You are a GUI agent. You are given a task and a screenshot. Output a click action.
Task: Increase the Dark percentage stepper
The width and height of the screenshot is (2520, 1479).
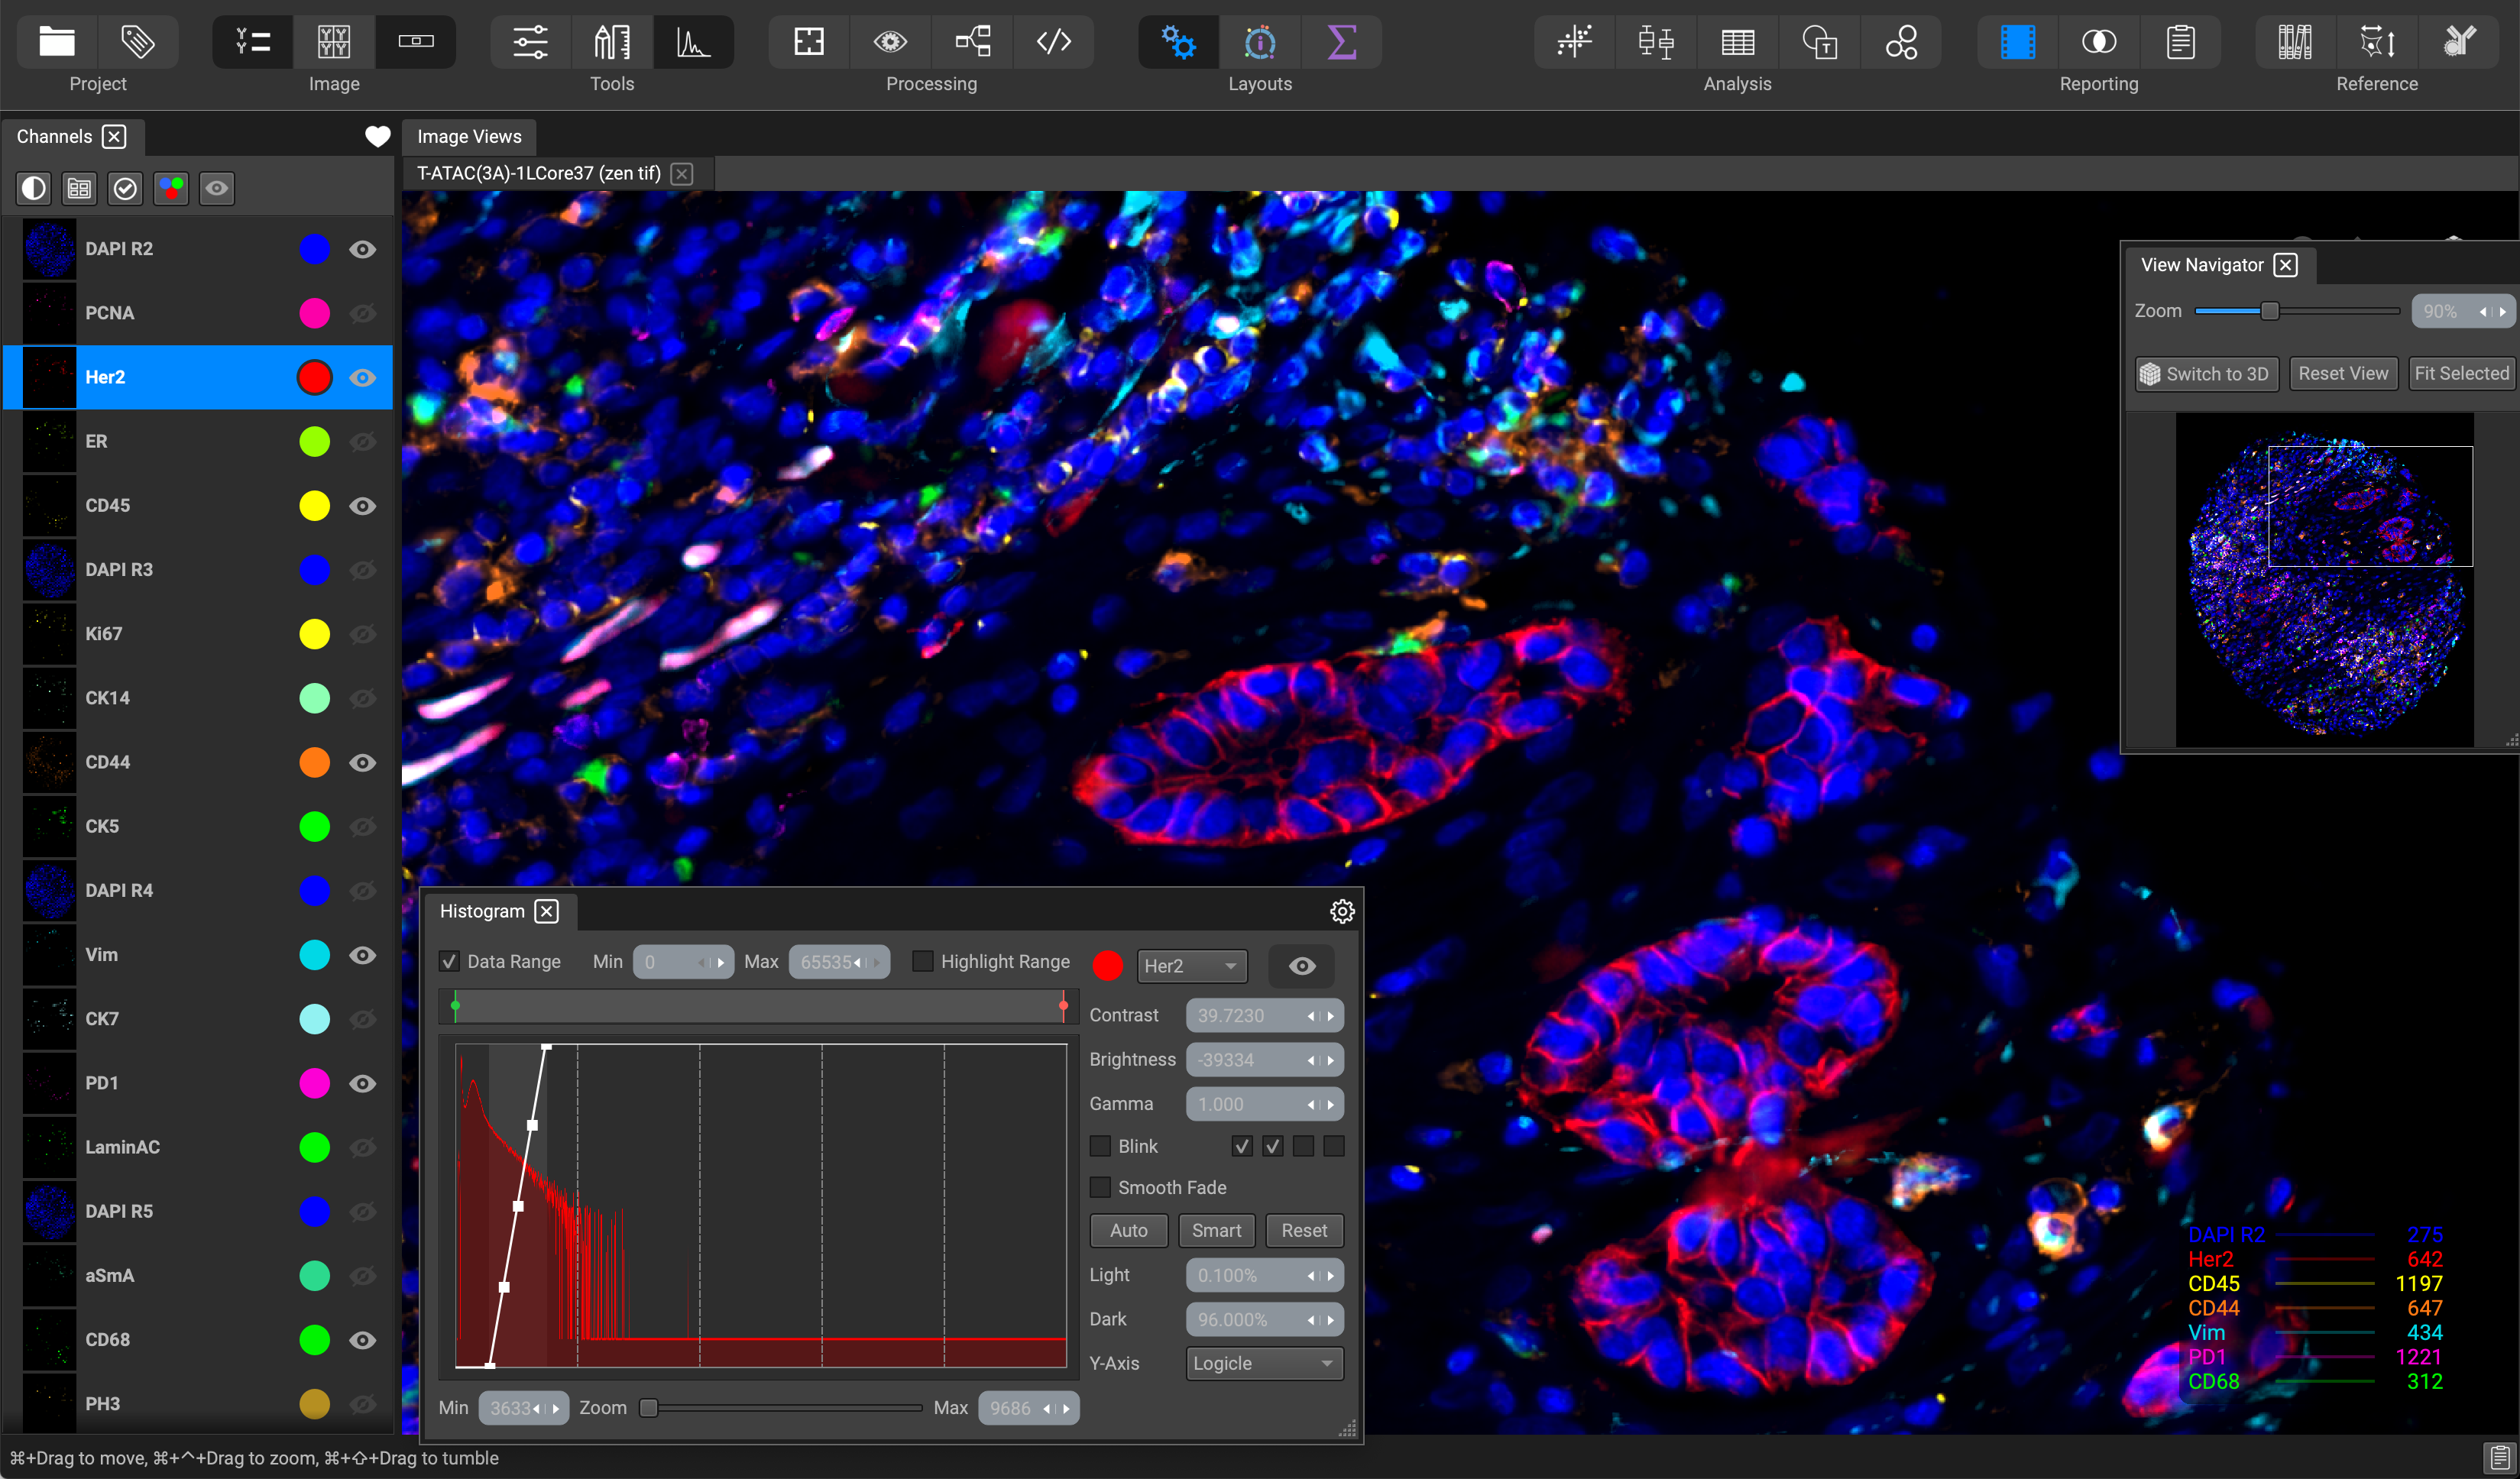1331,1320
